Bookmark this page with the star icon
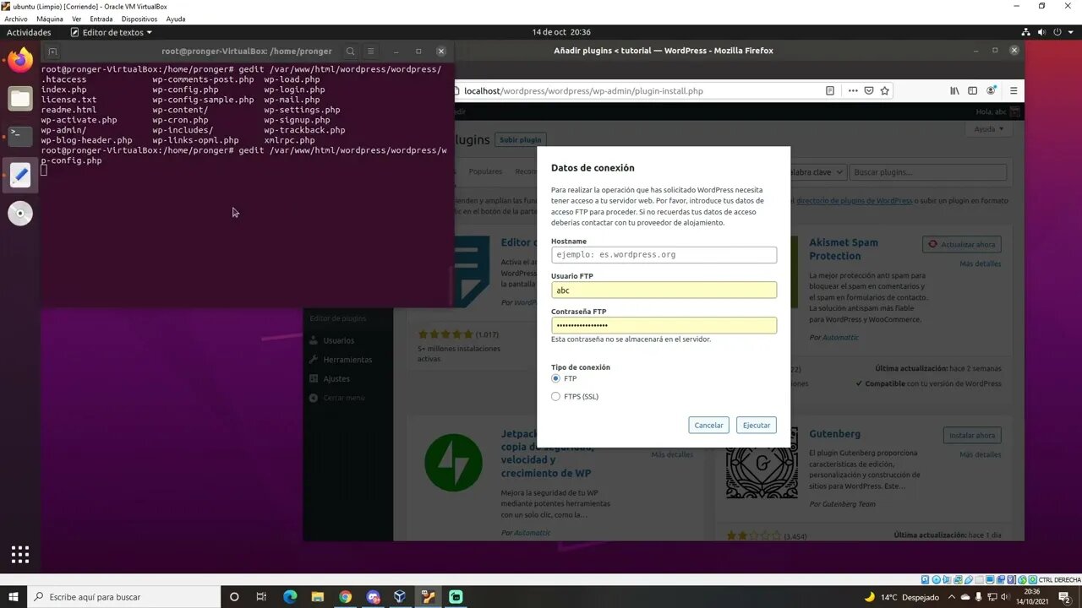Image resolution: width=1082 pixels, height=608 pixels. (885, 90)
